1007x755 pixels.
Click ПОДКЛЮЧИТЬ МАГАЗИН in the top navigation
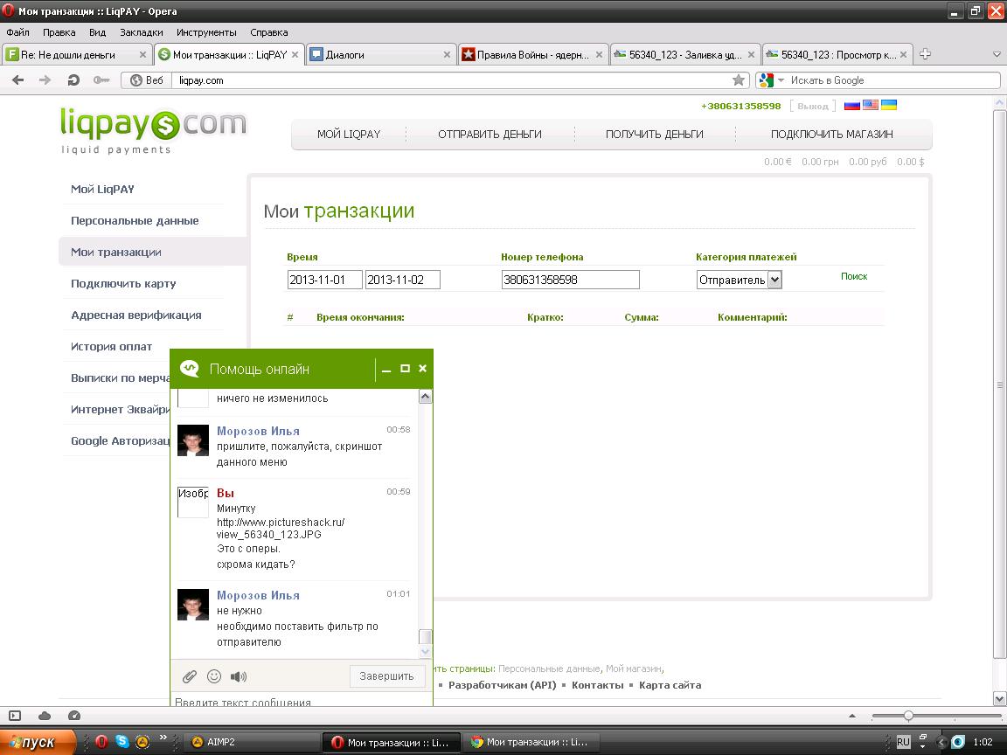pos(831,135)
